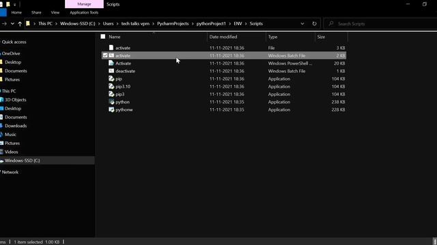Select Windows-SSD (C:) drive in sidebar
Screen dimensions: 437x245
click(22, 161)
